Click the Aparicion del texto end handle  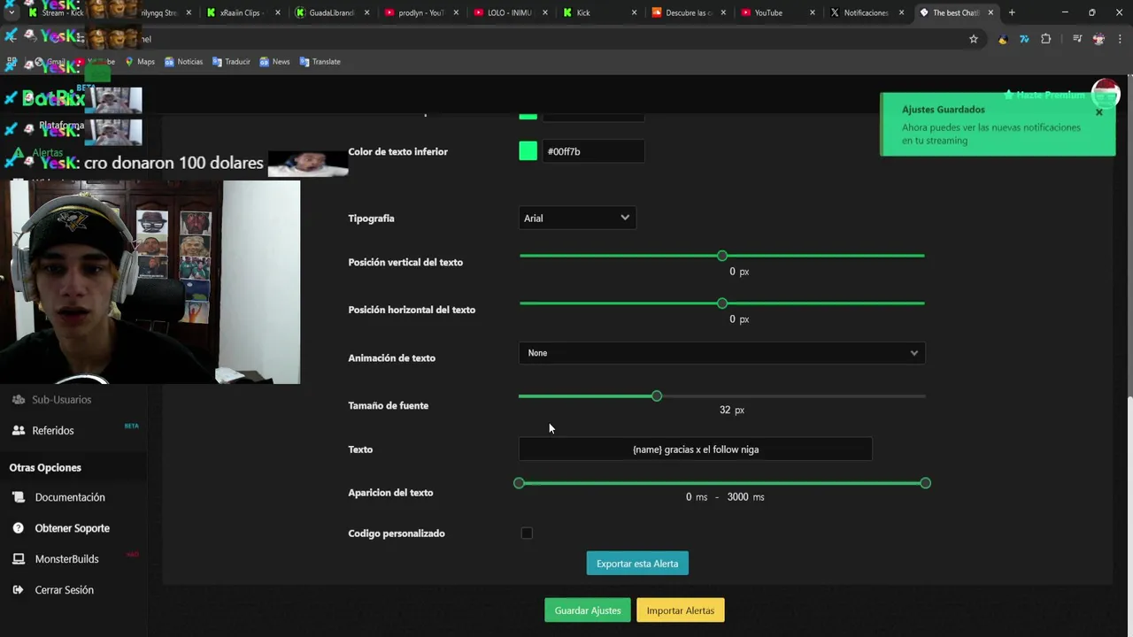925,483
